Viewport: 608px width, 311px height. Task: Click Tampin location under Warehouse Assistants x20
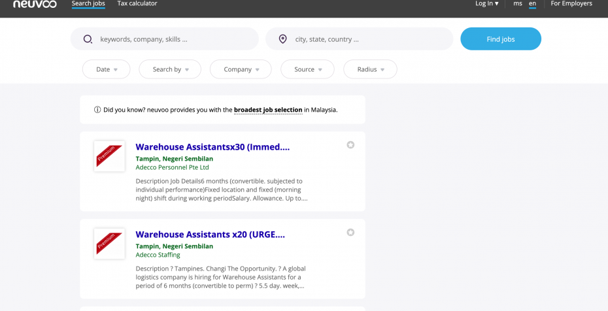[x=174, y=246]
